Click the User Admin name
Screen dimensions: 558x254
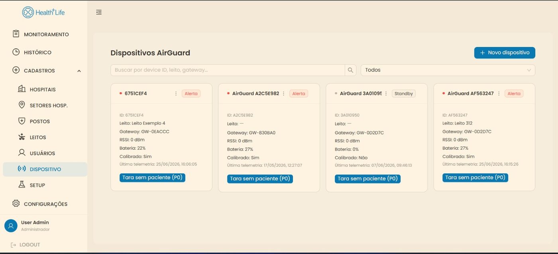[x=35, y=223]
